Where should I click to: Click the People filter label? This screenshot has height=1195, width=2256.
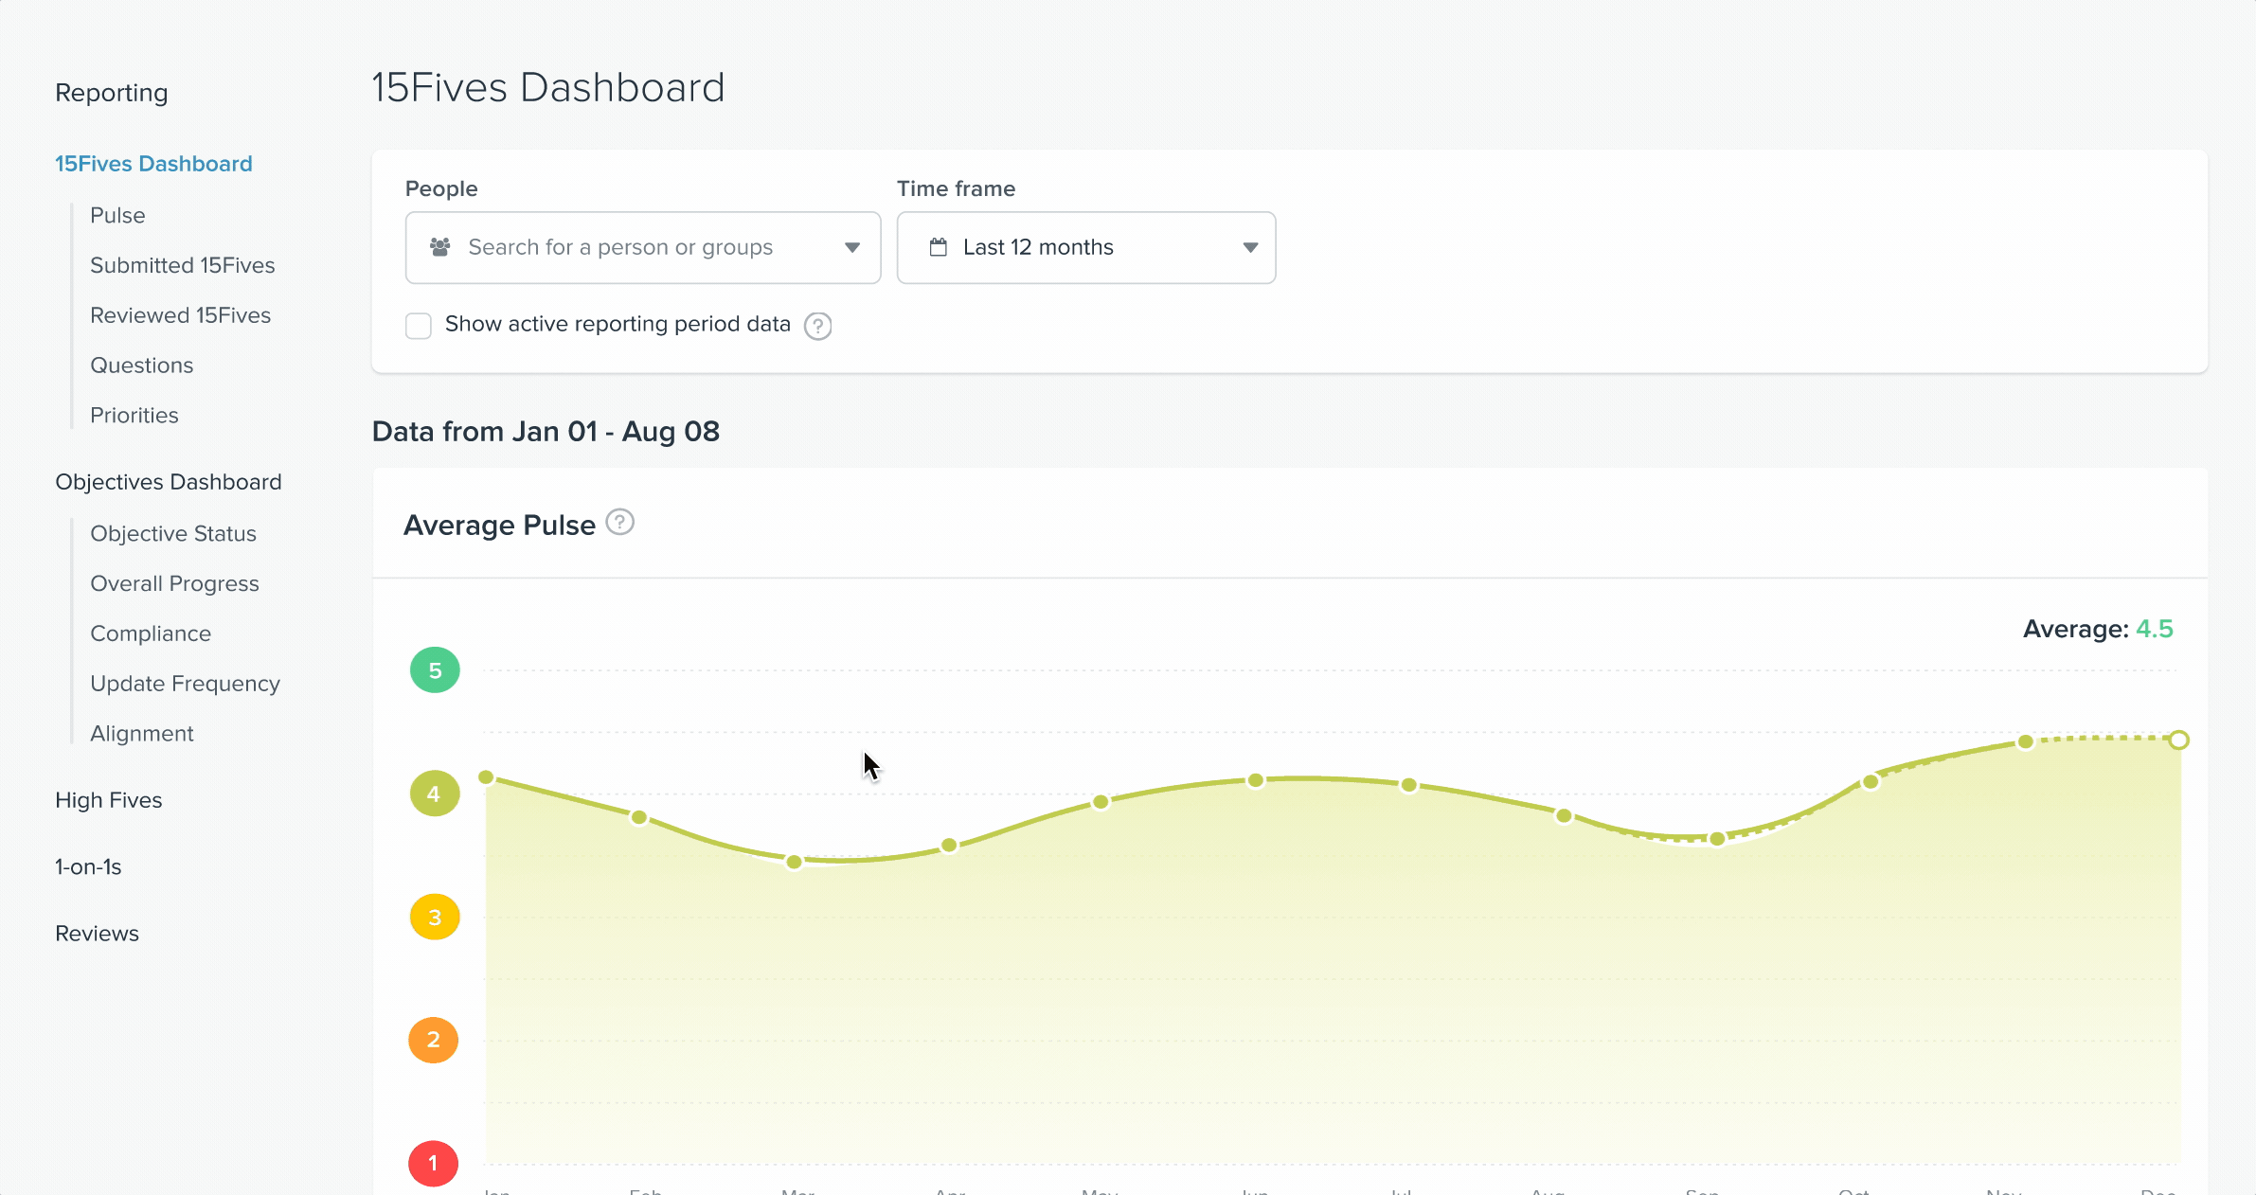point(441,188)
